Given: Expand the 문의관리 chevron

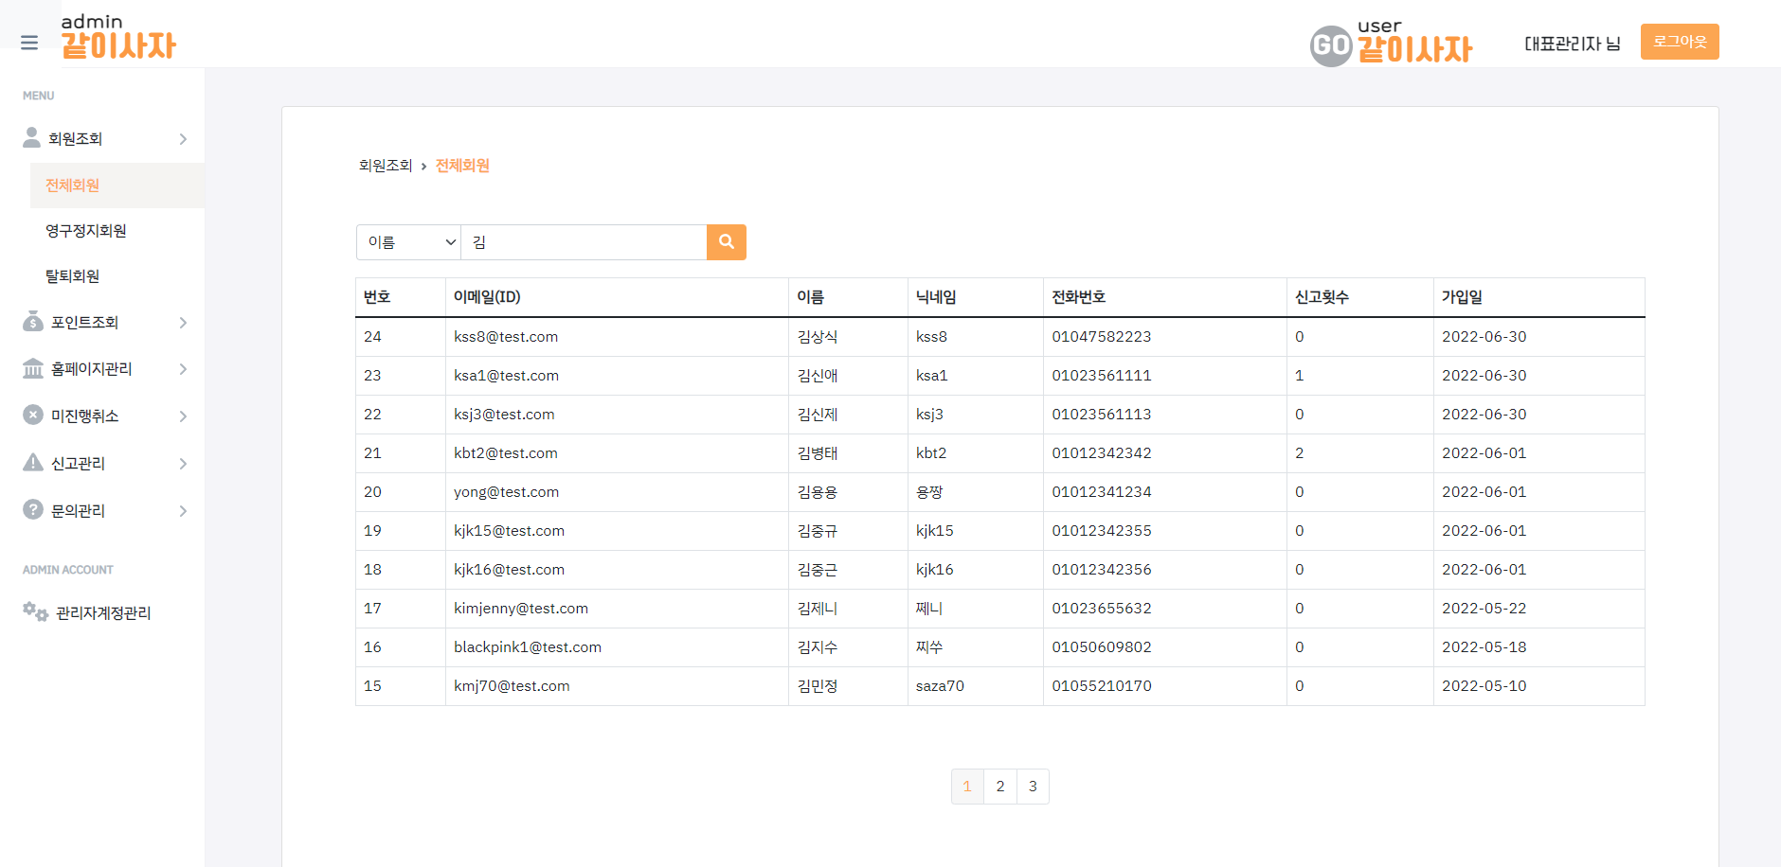Looking at the screenshot, I should pyautogui.click(x=183, y=511).
